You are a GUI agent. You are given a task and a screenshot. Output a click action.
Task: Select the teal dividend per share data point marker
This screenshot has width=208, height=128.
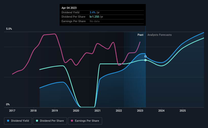coord(145,60)
